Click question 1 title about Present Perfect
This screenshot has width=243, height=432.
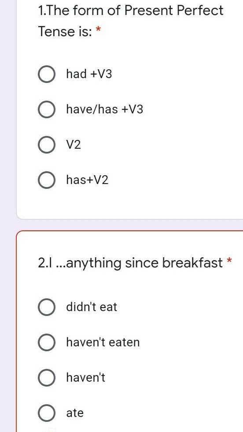tap(131, 21)
